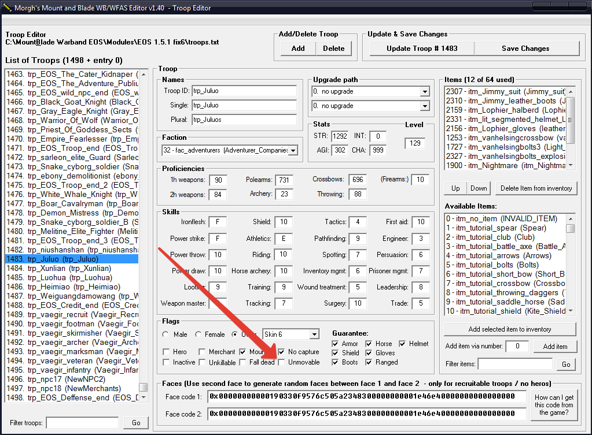Image resolution: width=592 pixels, height=435 pixels.
Task: Click the Face code 2 field
Action: pyautogui.click(x=367, y=414)
